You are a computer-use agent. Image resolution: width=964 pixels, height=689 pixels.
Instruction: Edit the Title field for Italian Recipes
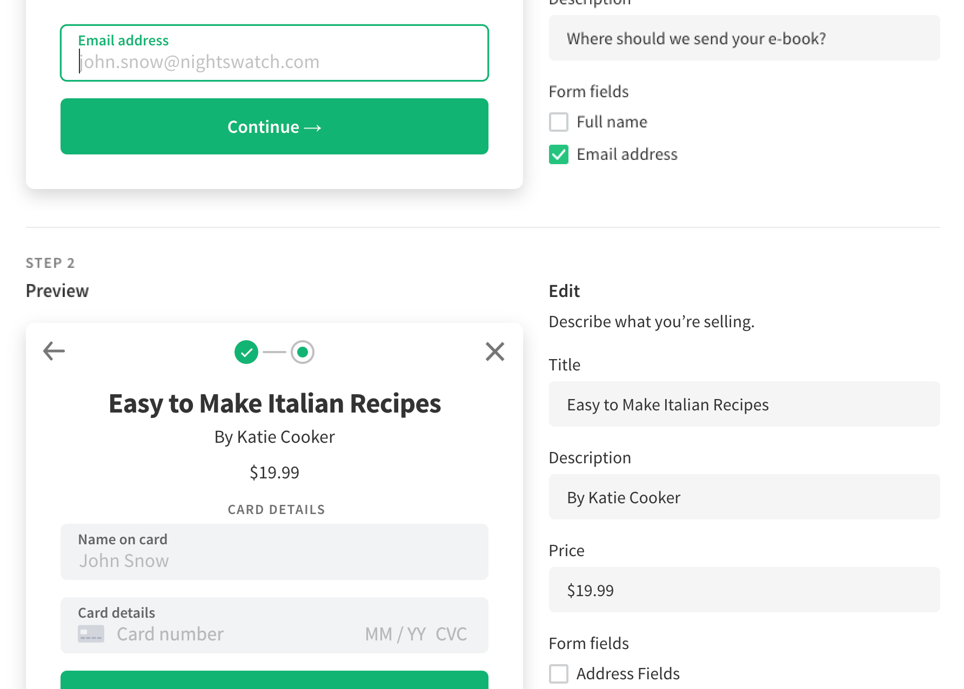pos(744,404)
